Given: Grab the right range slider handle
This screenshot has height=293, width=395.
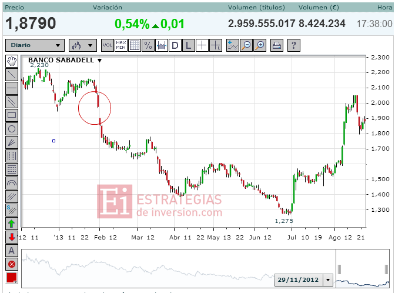Looking at the screenshot, I should [x=386, y=269].
